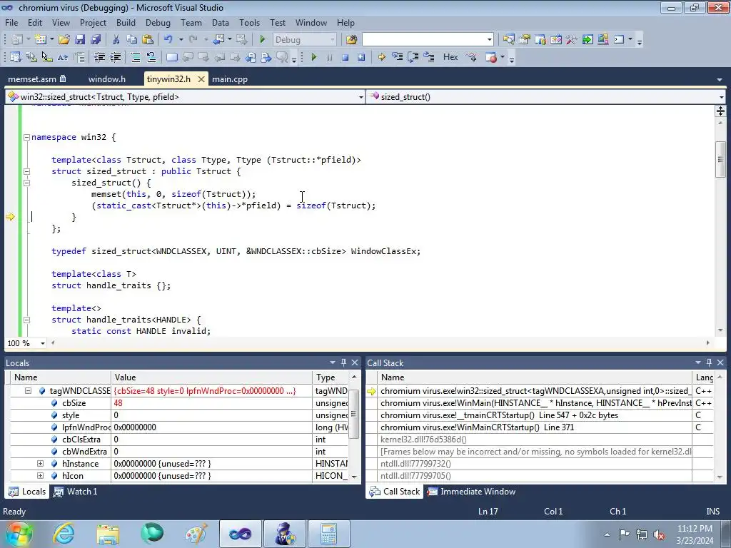The height and width of the screenshot is (548, 731).
Task: Switch to the Watch 1 tab
Action: pos(76,491)
